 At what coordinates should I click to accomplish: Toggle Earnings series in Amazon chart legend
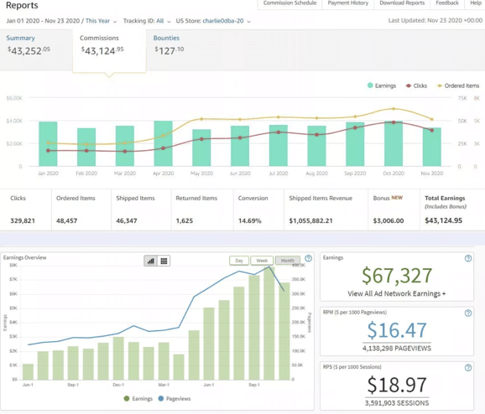click(x=382, y=85)
